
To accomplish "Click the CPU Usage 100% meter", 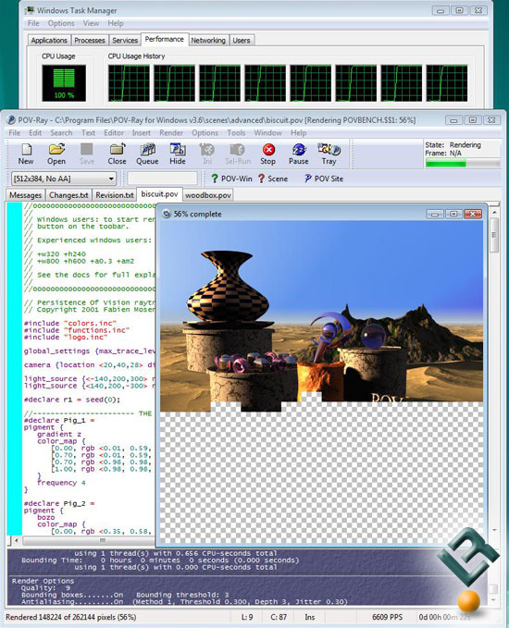I will click(x=64, y=83).
